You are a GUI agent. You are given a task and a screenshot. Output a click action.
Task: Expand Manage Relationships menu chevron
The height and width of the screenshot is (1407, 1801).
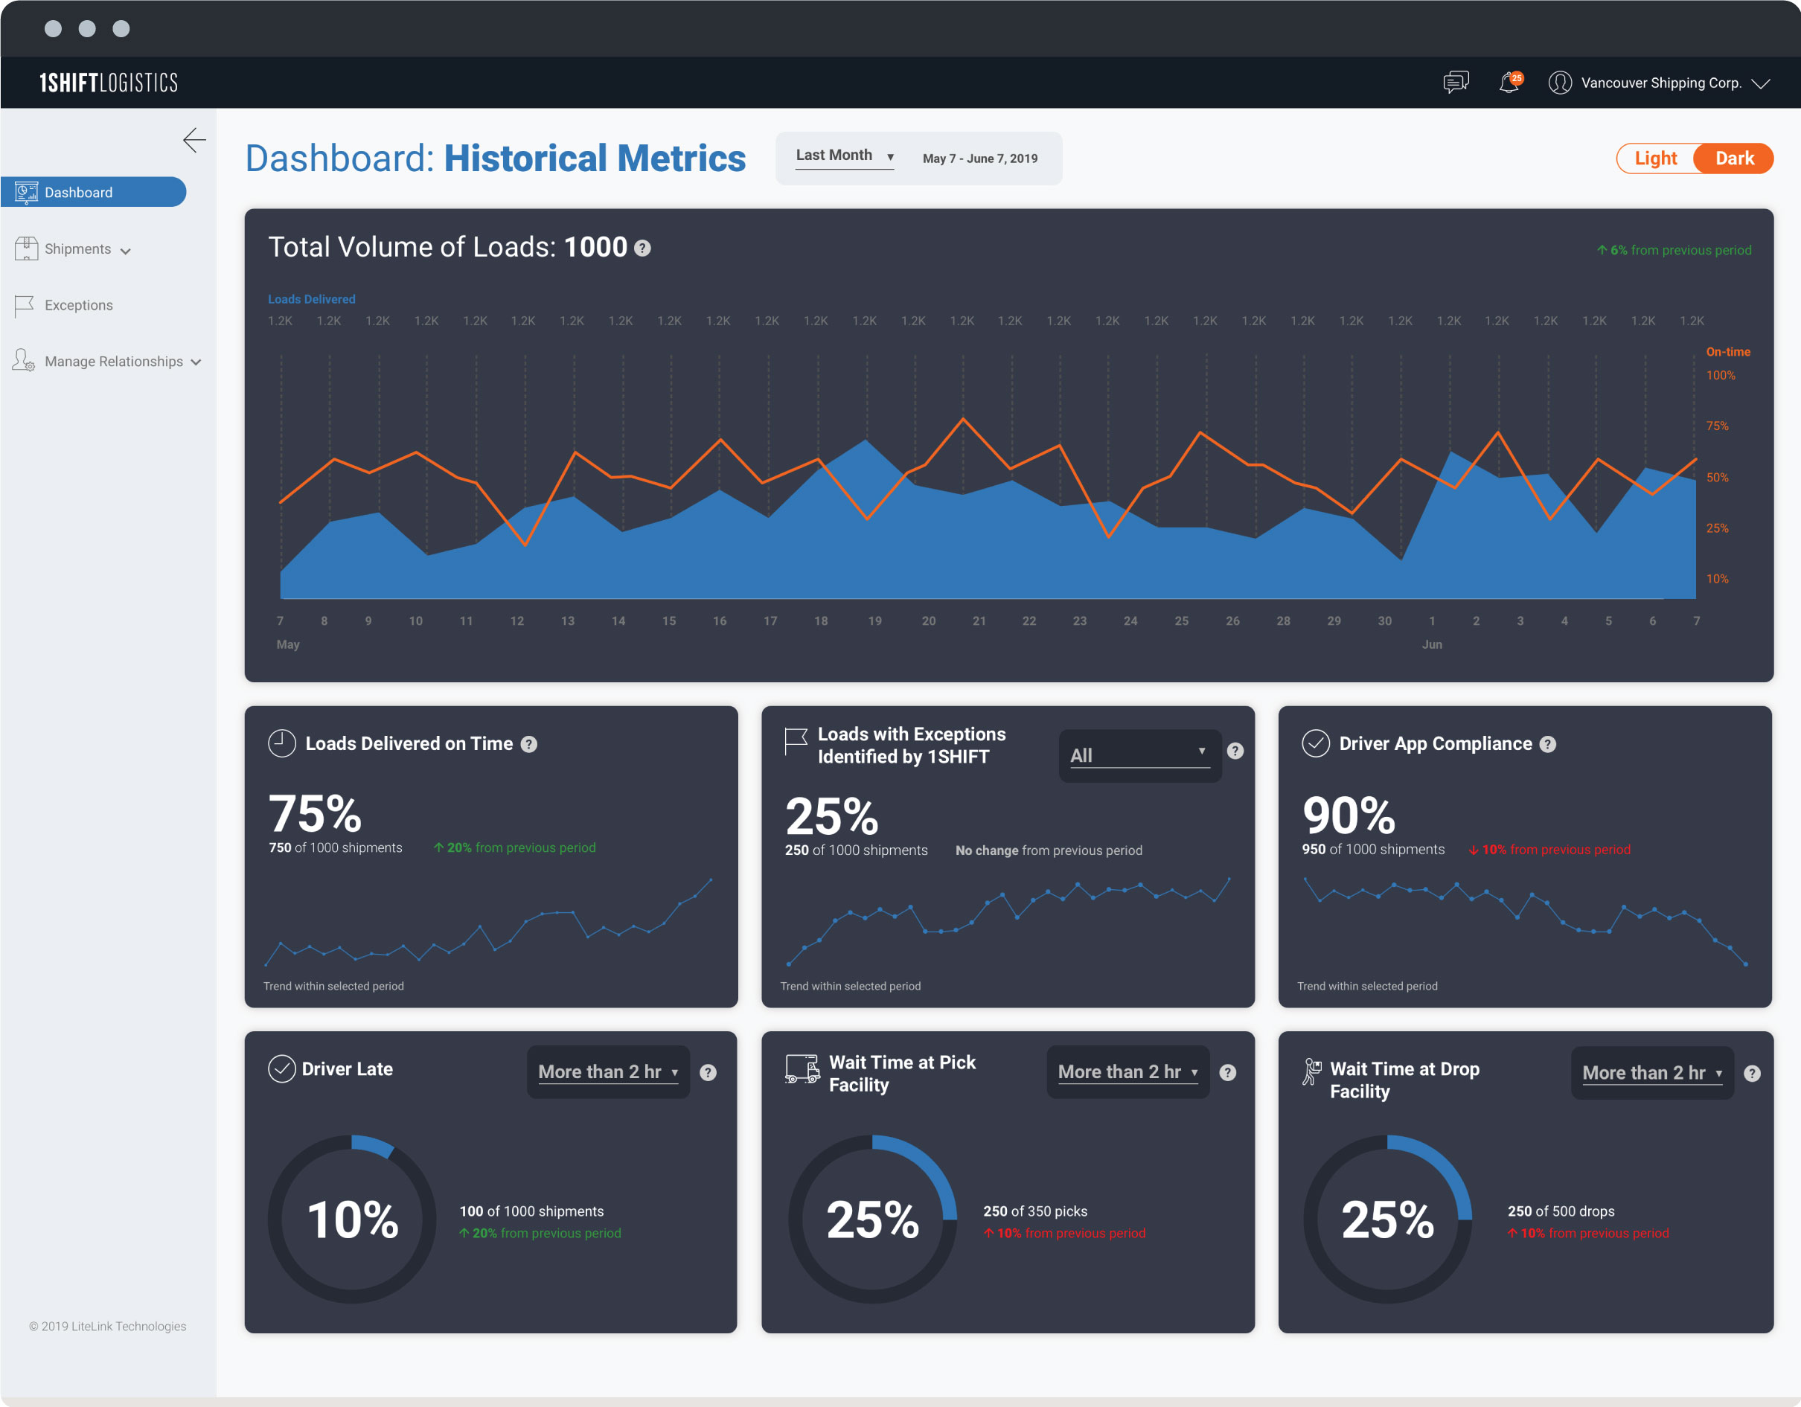[x=196, y=362]
